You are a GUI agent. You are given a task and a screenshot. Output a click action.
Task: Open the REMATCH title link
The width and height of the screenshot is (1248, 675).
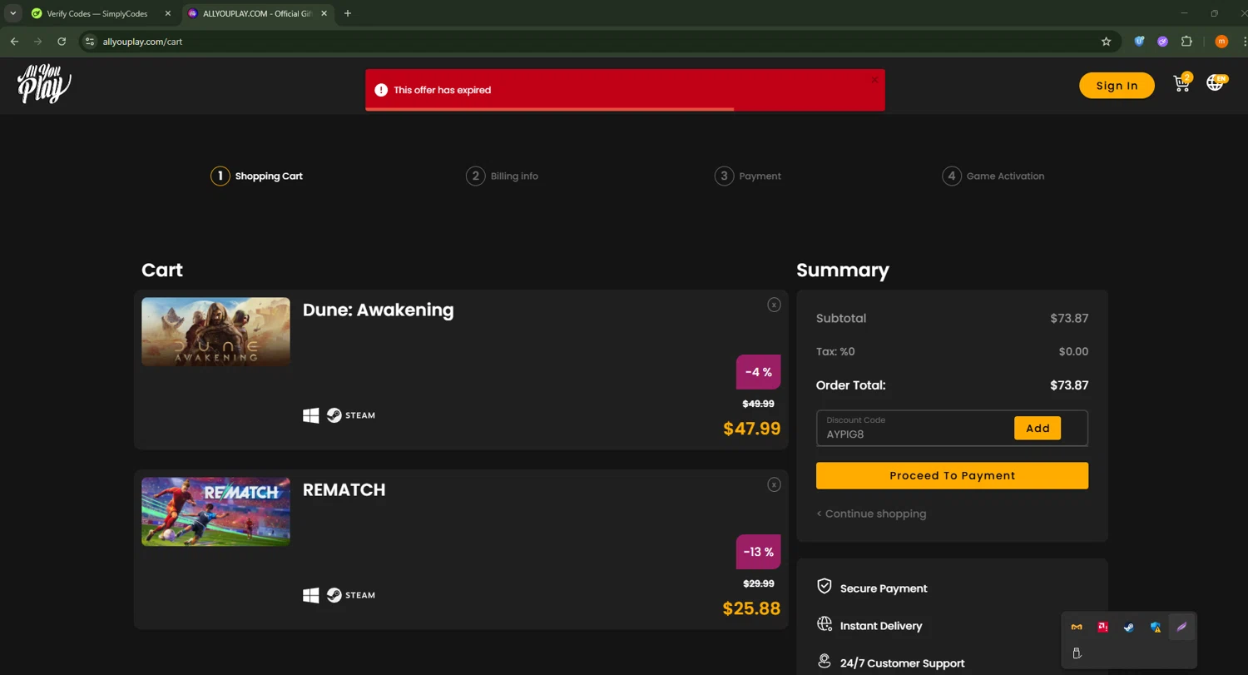[344, 489]
